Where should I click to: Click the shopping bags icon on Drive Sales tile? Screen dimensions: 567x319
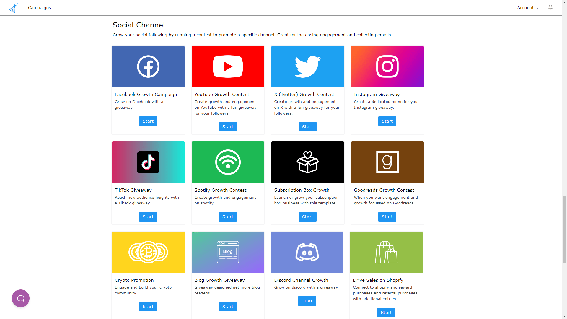pos(386,252)
